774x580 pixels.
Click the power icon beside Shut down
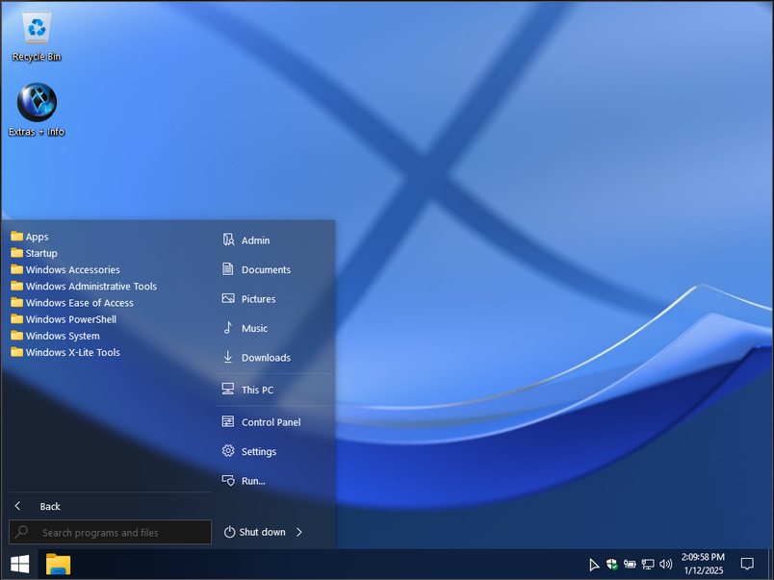[229, 532]
